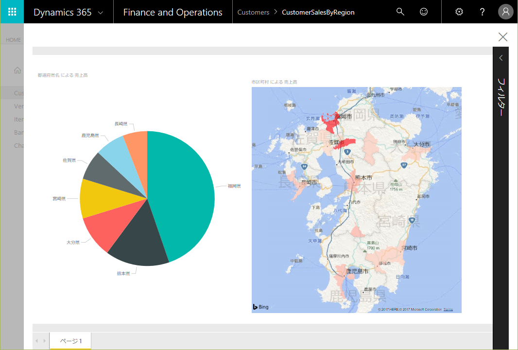Select the HOME tab behind dialog
The image size is (518, 350).
pyautogui.click(x=13, y=40)
